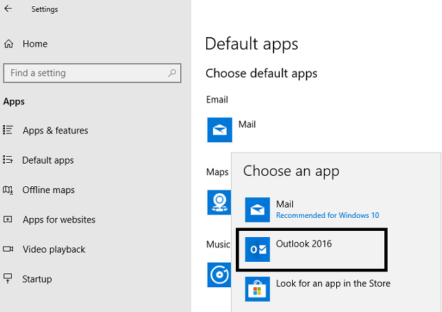Click the Recommended for Windows 10 text
The image size is (442, 312).
point(327,216)
